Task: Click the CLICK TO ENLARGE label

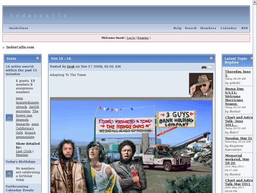Action: 201,99
